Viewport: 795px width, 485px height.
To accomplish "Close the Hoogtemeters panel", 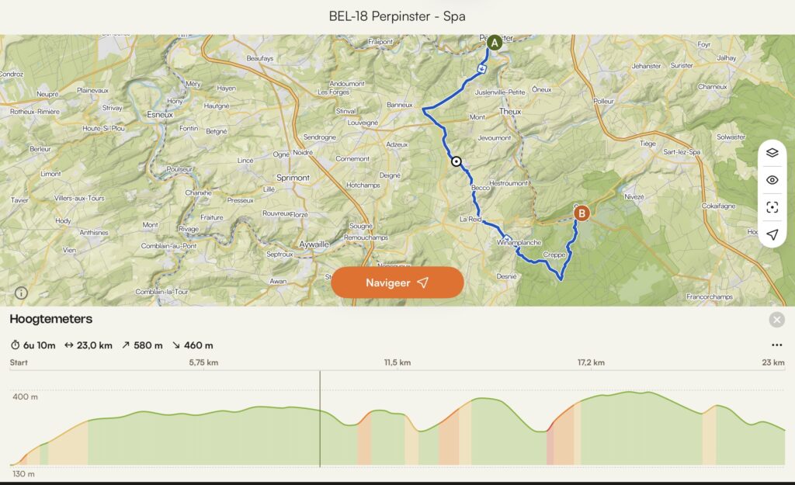I will pyautogui.click(x=776, y=320).
